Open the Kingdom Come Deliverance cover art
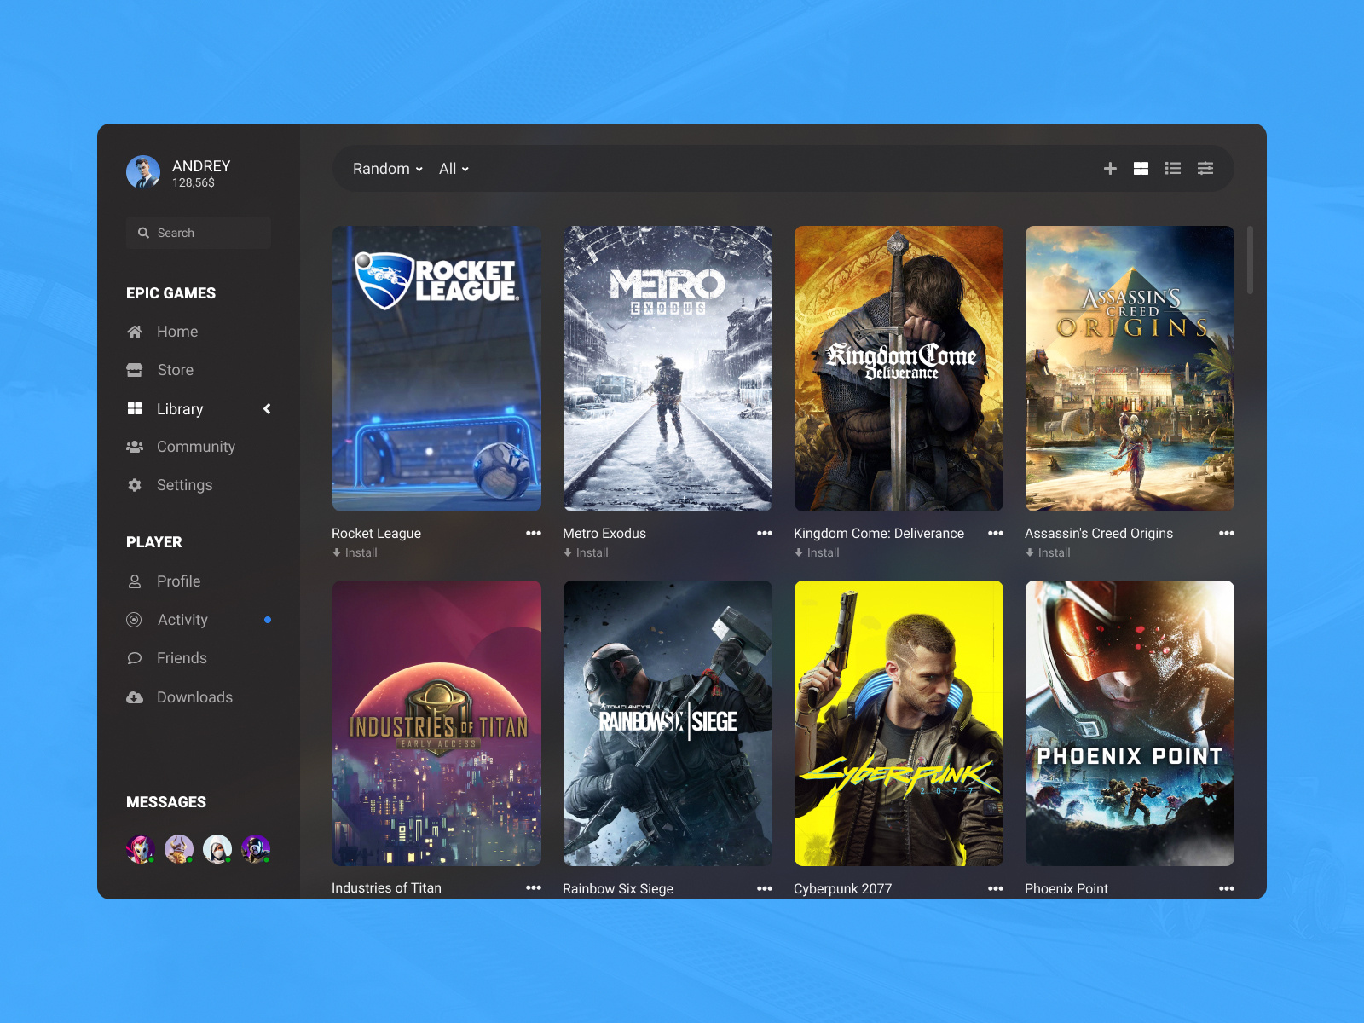This screenshot has height=1023, width=1364. point(899,368)
